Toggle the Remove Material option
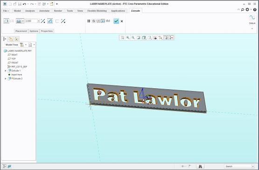 [x=50, y=21]
